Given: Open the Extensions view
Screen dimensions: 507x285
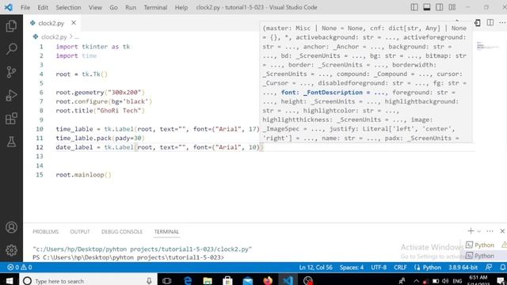Looking at the screenshot, I should pyautogui.click(x=11, y=119).
